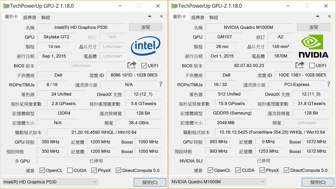Switch to the 感應器 tab in NVIDIA window
Screen dimensions: 336x189
(198, 17)
